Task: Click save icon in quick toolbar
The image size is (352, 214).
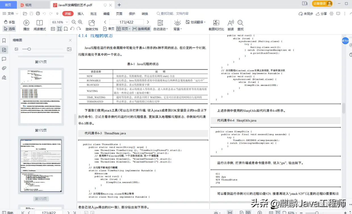Action: (31, 14)
